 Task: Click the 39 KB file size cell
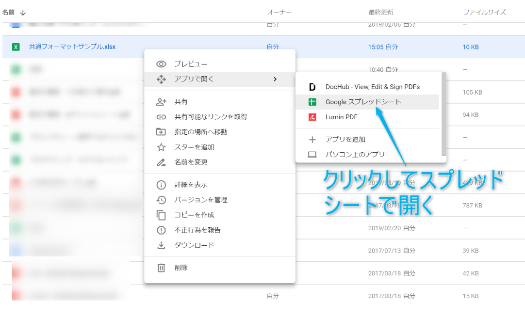[x=471, y=251]
